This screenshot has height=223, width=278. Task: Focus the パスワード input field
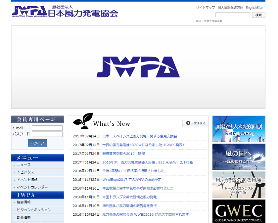coord(47,134)
